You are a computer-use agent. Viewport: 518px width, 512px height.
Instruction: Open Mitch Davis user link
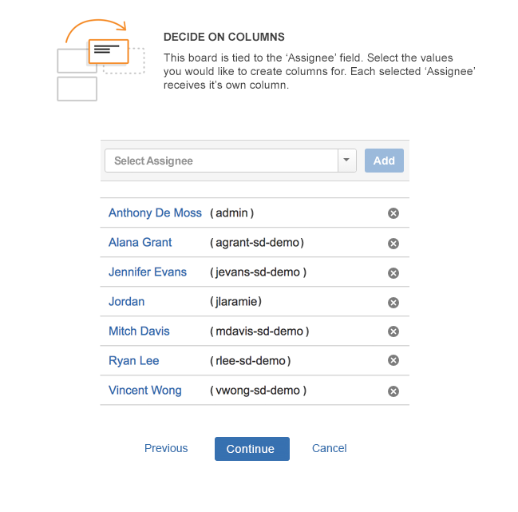click(139, 331)
